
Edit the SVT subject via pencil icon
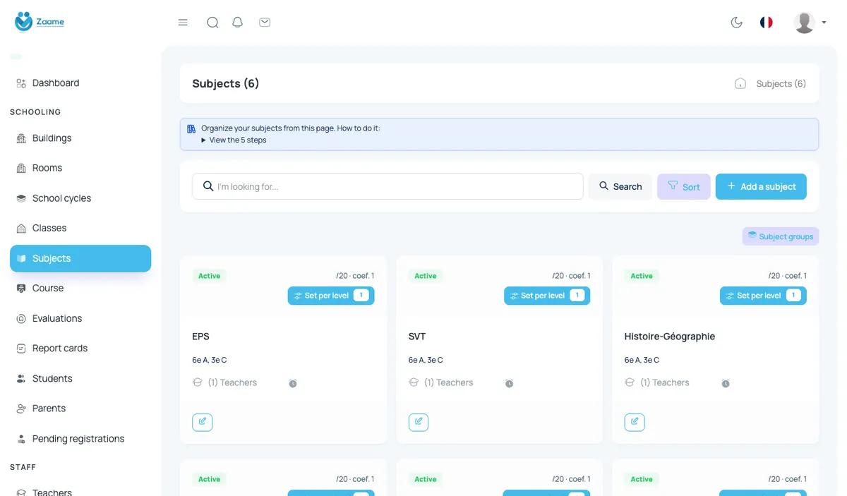click(419, 422)
